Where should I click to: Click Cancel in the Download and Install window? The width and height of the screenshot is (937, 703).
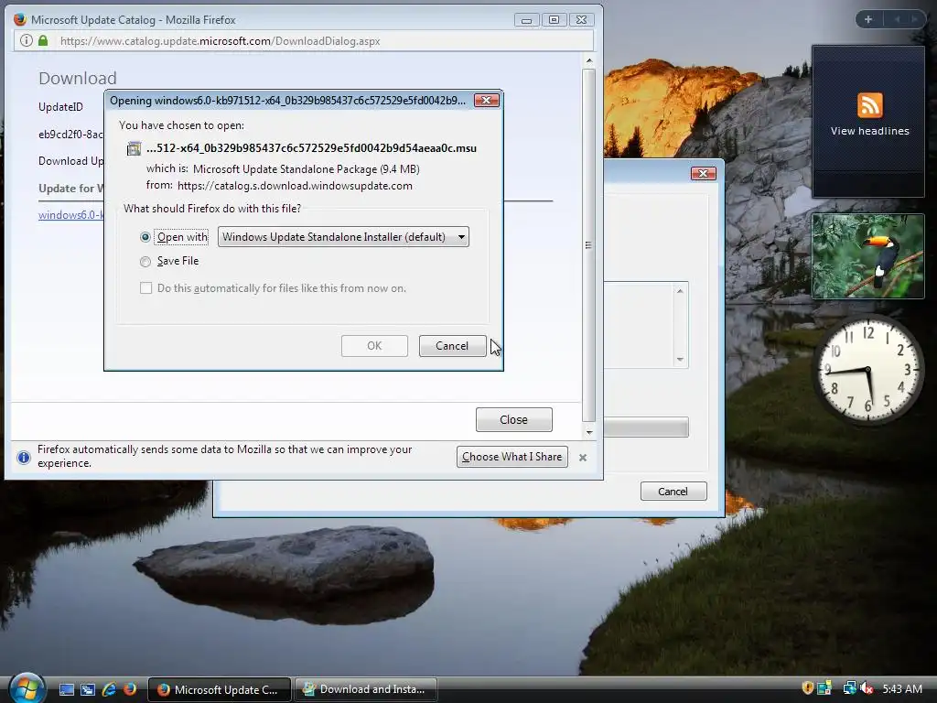(673, 492)
